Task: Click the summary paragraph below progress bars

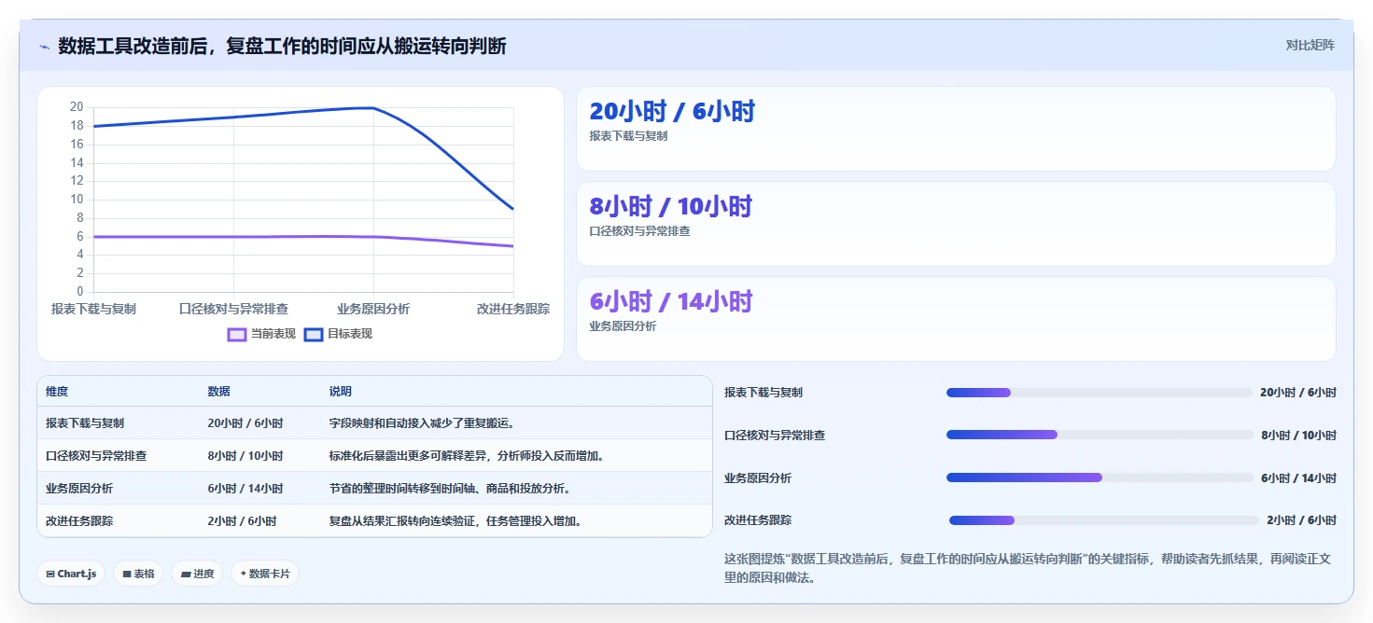Action: click(1029, 568)
